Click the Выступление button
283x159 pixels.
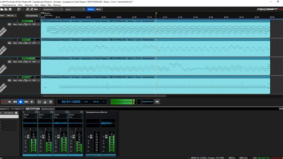click(x=32, y=16)
